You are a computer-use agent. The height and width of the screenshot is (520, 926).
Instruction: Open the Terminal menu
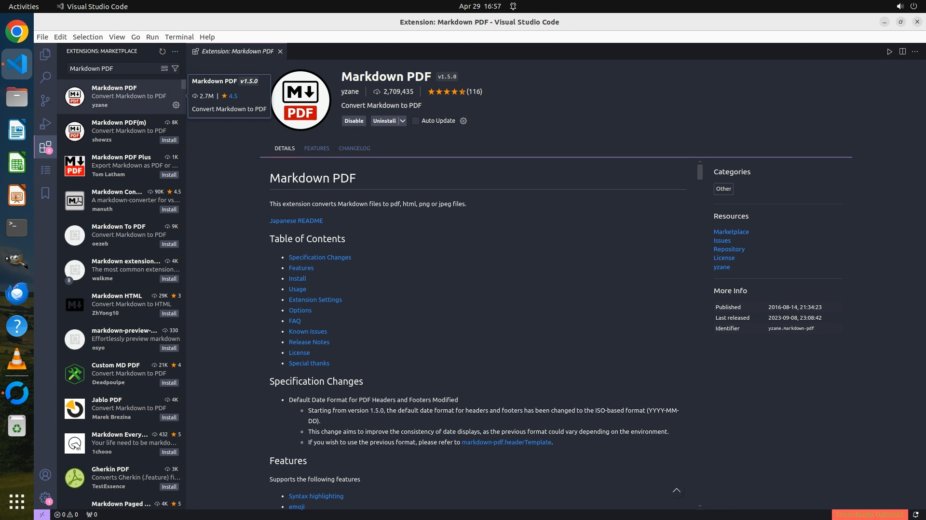tap(179, 37)
